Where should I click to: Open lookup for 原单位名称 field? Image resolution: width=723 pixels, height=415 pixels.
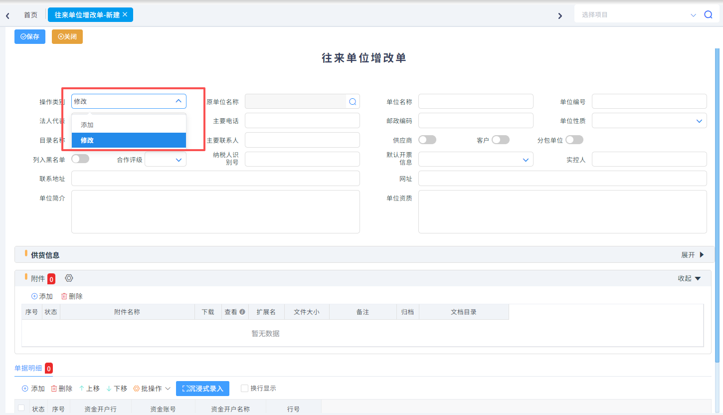[353, 102]
